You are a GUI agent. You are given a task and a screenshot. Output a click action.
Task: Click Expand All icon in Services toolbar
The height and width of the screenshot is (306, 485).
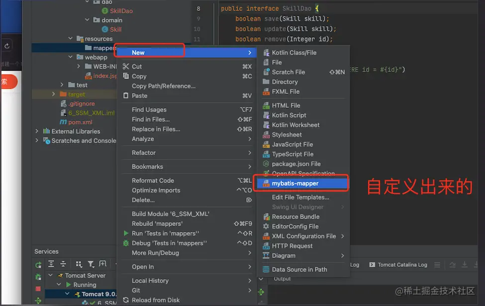pos(51,264)
